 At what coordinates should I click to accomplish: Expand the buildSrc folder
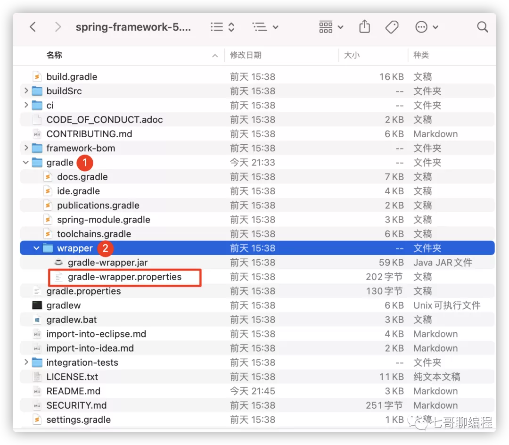point(26,91)
